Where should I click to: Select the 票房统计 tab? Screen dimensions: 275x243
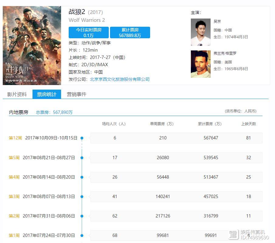point(47,94)
